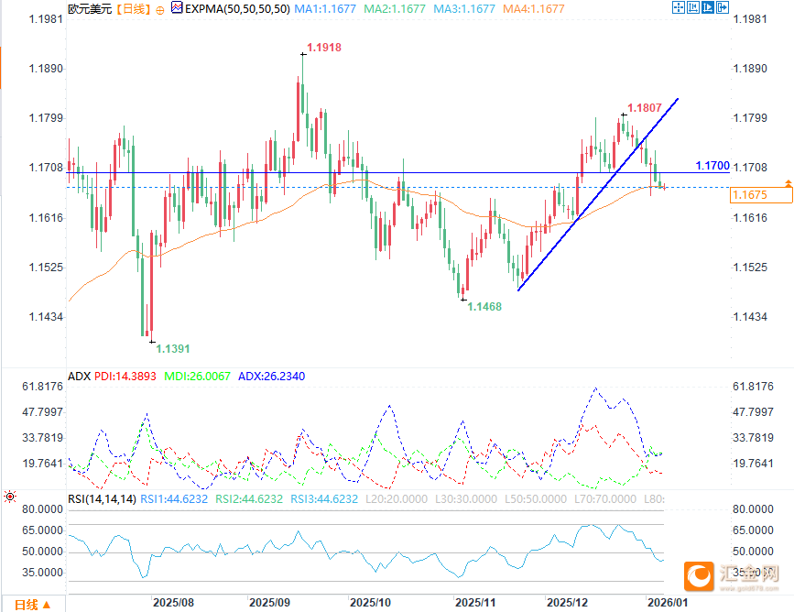This screenshot has width=794, height=612.
Task: Click the 1.1807 high price marker
Action: tap(645, 108)
